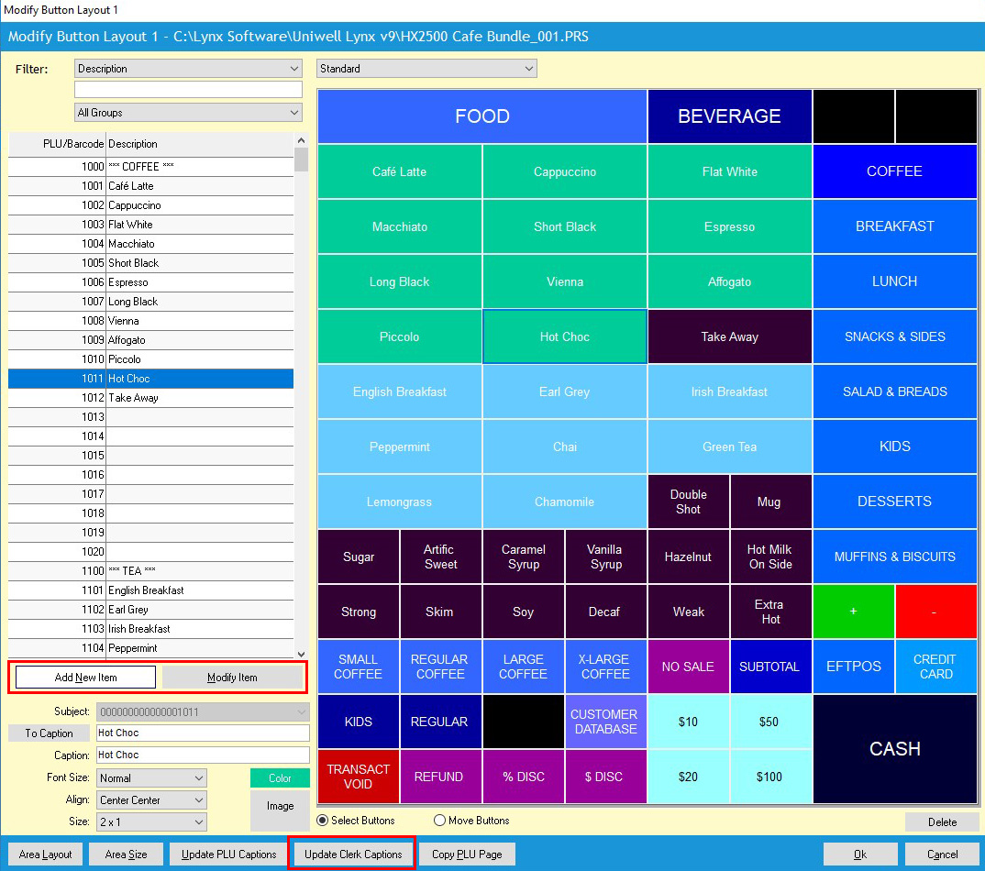The image size is (985, 871).
Task: Switch to Move Buttons mode
Action: 439,821
